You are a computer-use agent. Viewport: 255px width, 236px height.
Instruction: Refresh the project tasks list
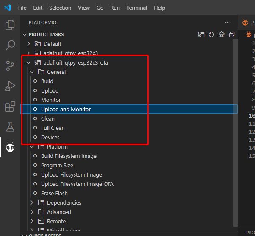(211, 34)
